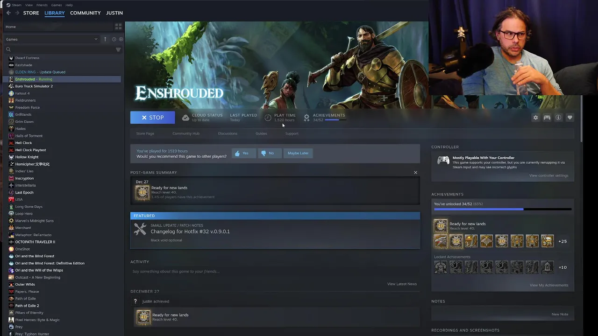Open the controller layout icon

547,118
